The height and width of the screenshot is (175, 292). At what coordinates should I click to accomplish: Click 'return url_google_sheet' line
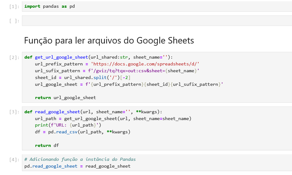pos(65,98)
